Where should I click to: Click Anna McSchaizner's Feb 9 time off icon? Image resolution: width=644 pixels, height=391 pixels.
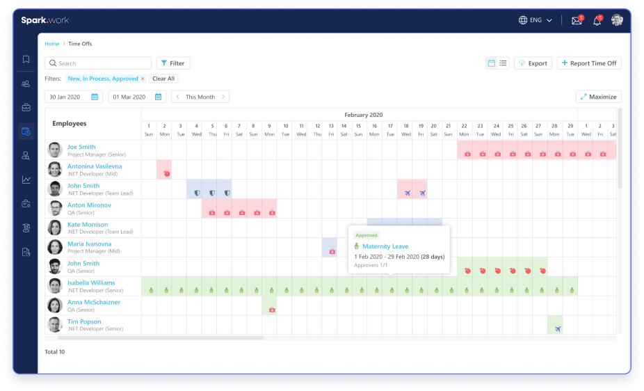(x=272, y=310)
